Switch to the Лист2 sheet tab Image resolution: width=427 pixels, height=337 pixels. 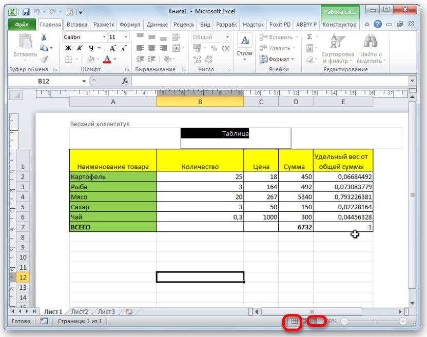[x=80, y=311]
